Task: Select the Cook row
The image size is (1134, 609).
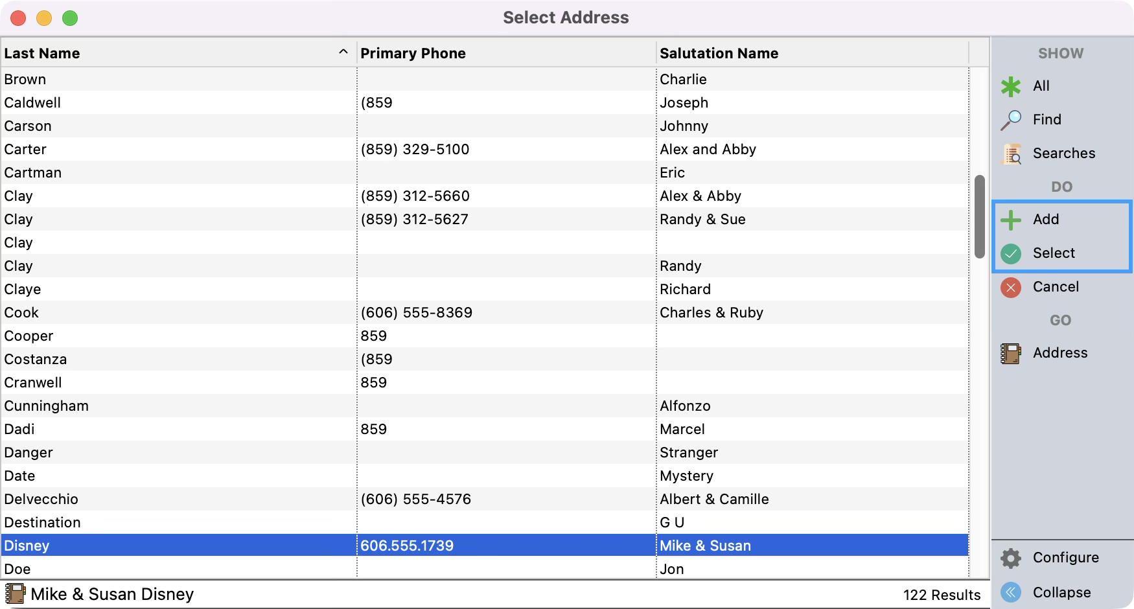Action: 485,312
